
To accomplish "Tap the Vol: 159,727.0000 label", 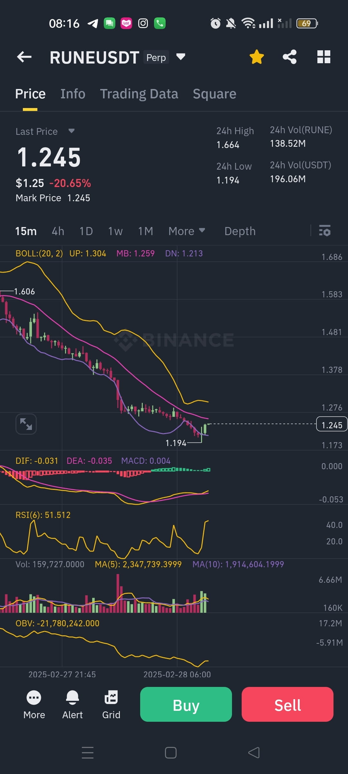I will pos(50,564).
